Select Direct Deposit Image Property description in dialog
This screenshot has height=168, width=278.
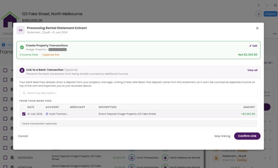(127, 114)
